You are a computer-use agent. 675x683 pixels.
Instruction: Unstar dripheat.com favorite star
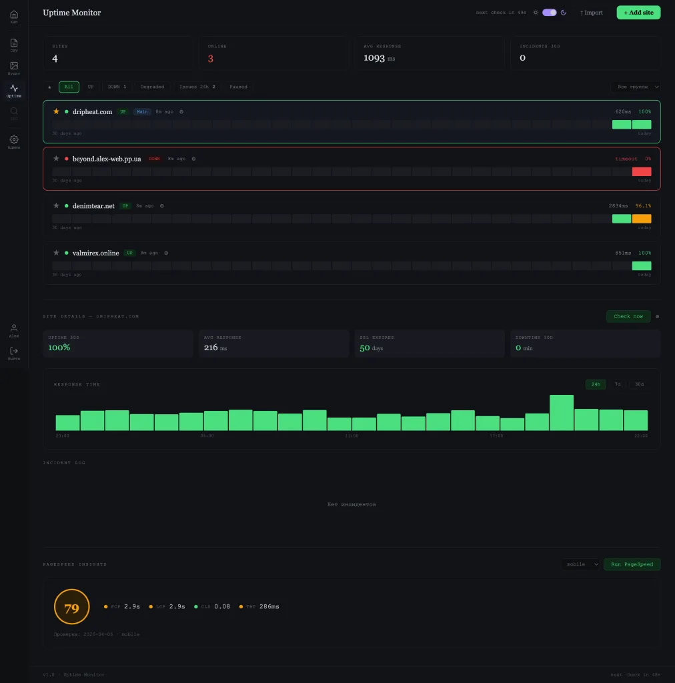[56, 111]
